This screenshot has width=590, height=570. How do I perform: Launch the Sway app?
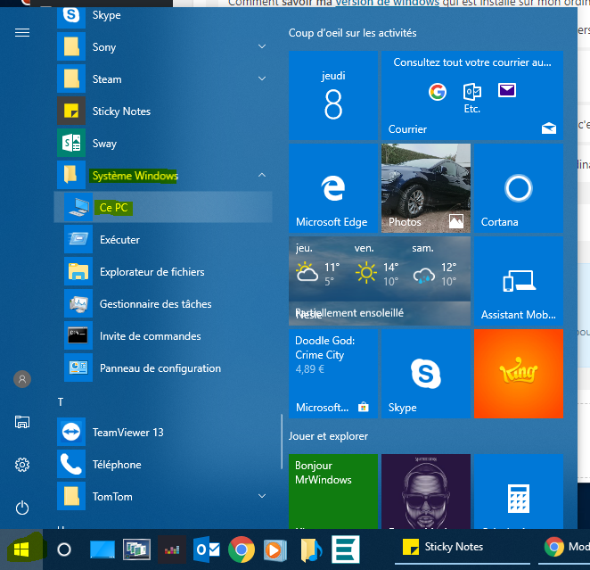tap(163, 143)
